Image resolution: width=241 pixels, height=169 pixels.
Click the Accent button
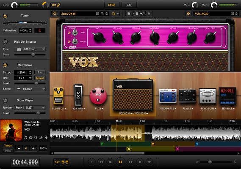40,78
